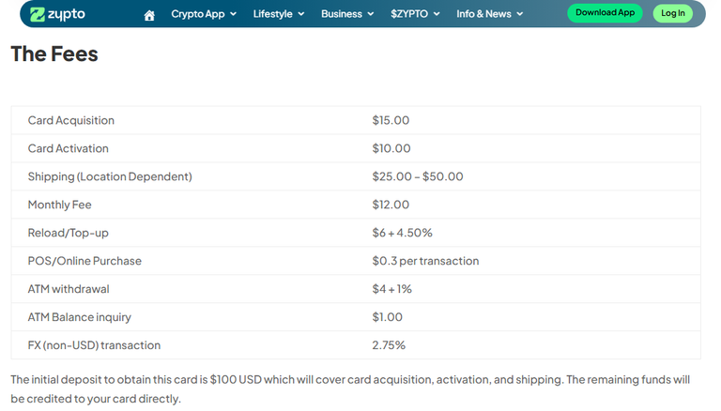Click the Download App button
The height and width of the screenshot is (411, 721).
point(605,13)
